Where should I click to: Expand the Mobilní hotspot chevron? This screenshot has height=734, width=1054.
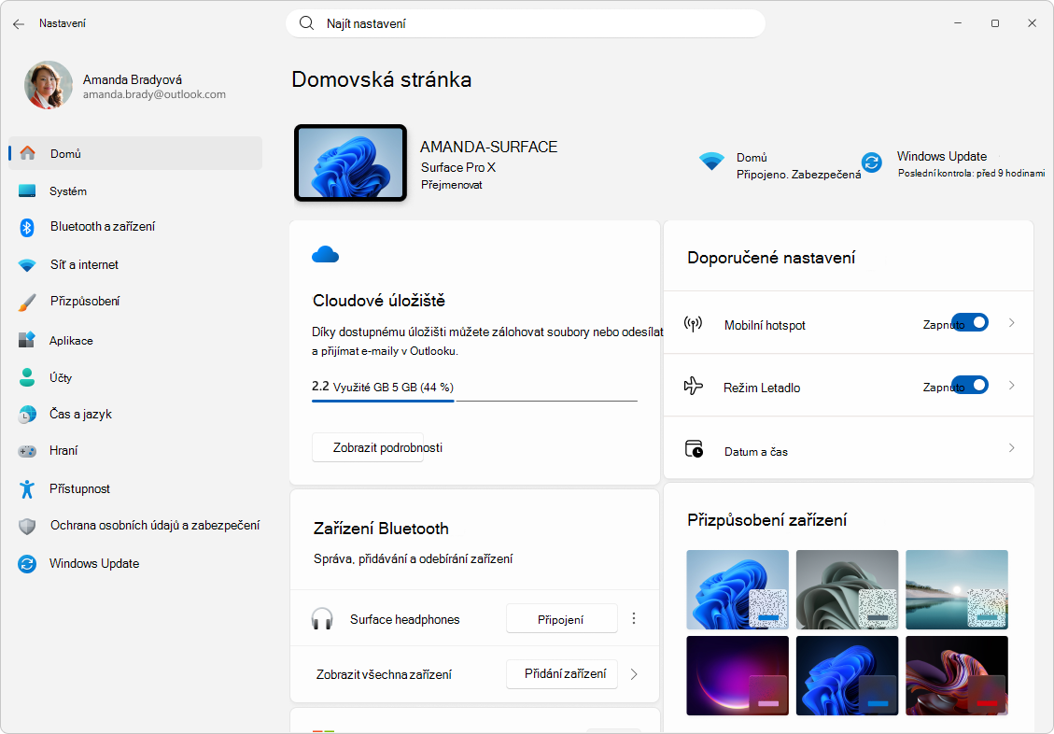point(1012,322)
